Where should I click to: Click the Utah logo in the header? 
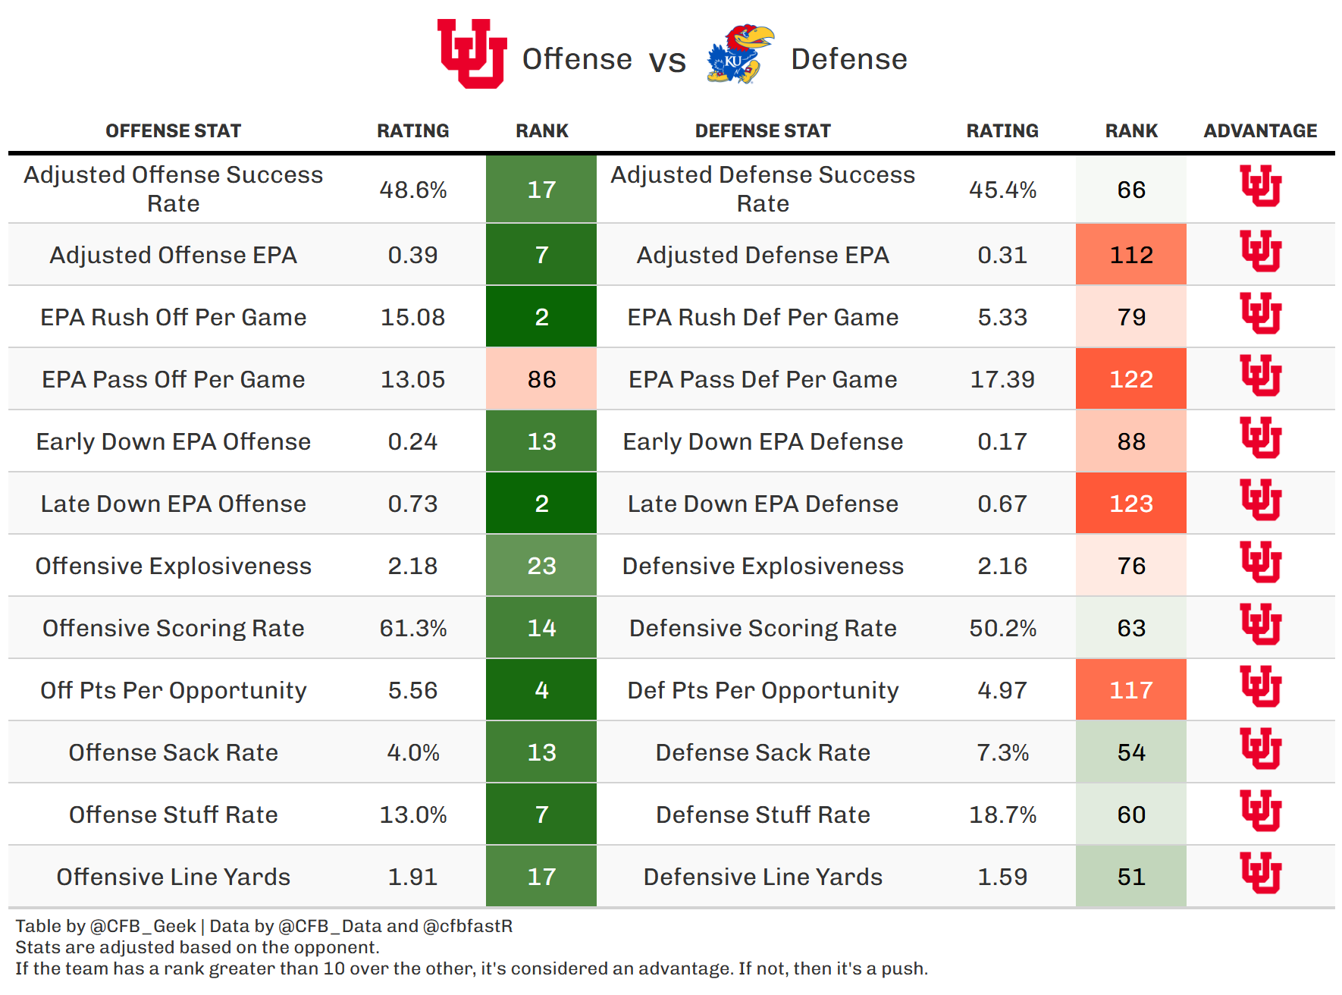coord(472,54)
